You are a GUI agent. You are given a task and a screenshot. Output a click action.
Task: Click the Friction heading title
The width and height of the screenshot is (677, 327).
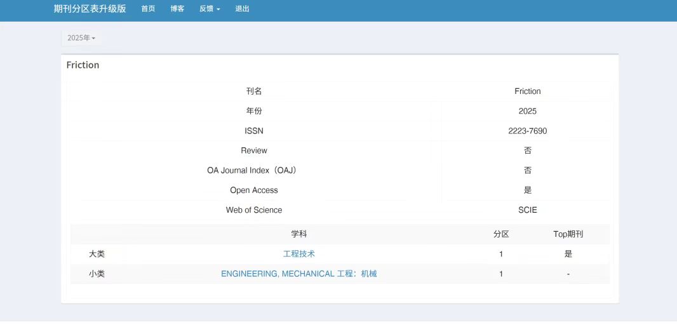click(x=83, y=65)
